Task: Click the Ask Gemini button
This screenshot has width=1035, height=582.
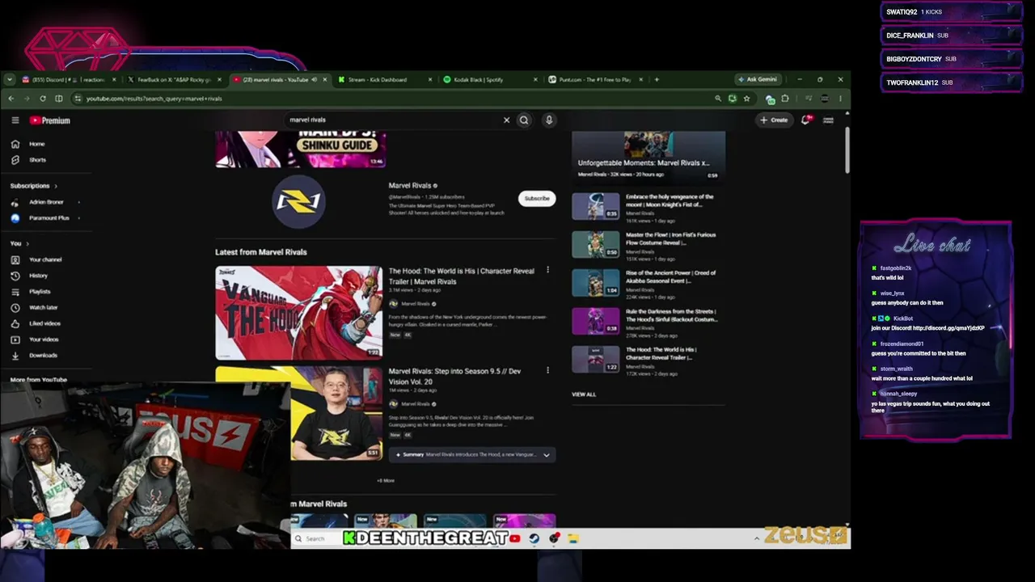Action: pos(757,79)
